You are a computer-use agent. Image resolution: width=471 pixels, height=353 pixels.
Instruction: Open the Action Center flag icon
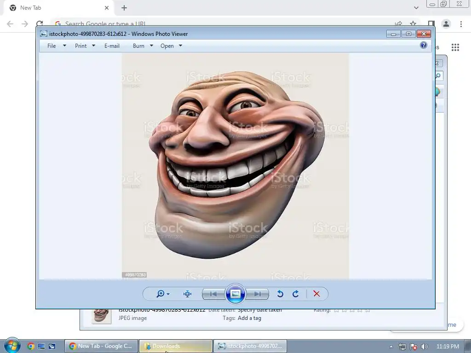(414, 347)
